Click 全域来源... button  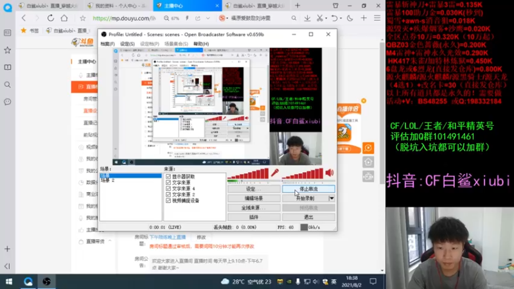[254, 207]
